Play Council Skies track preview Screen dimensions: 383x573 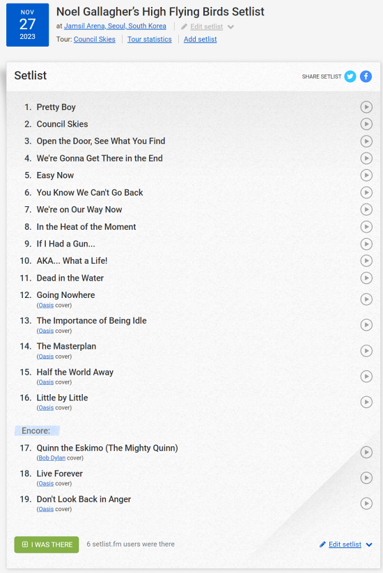366,124
